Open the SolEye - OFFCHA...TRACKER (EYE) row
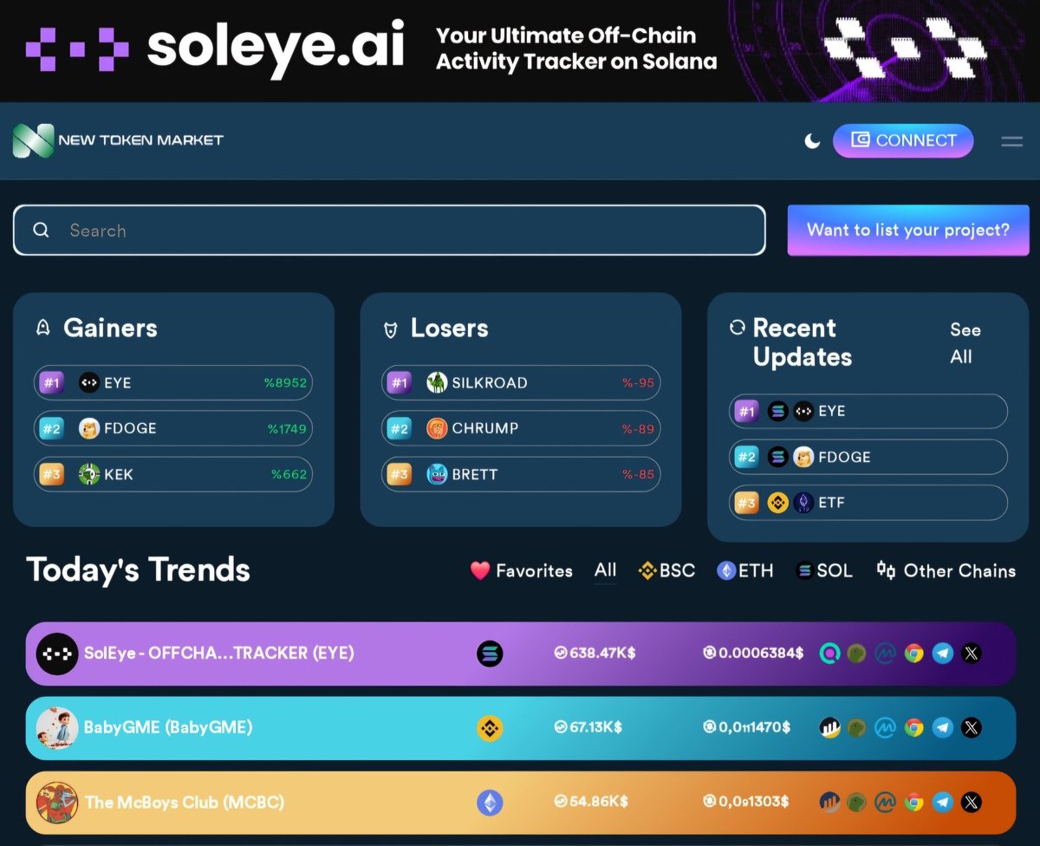 [521, 654]
